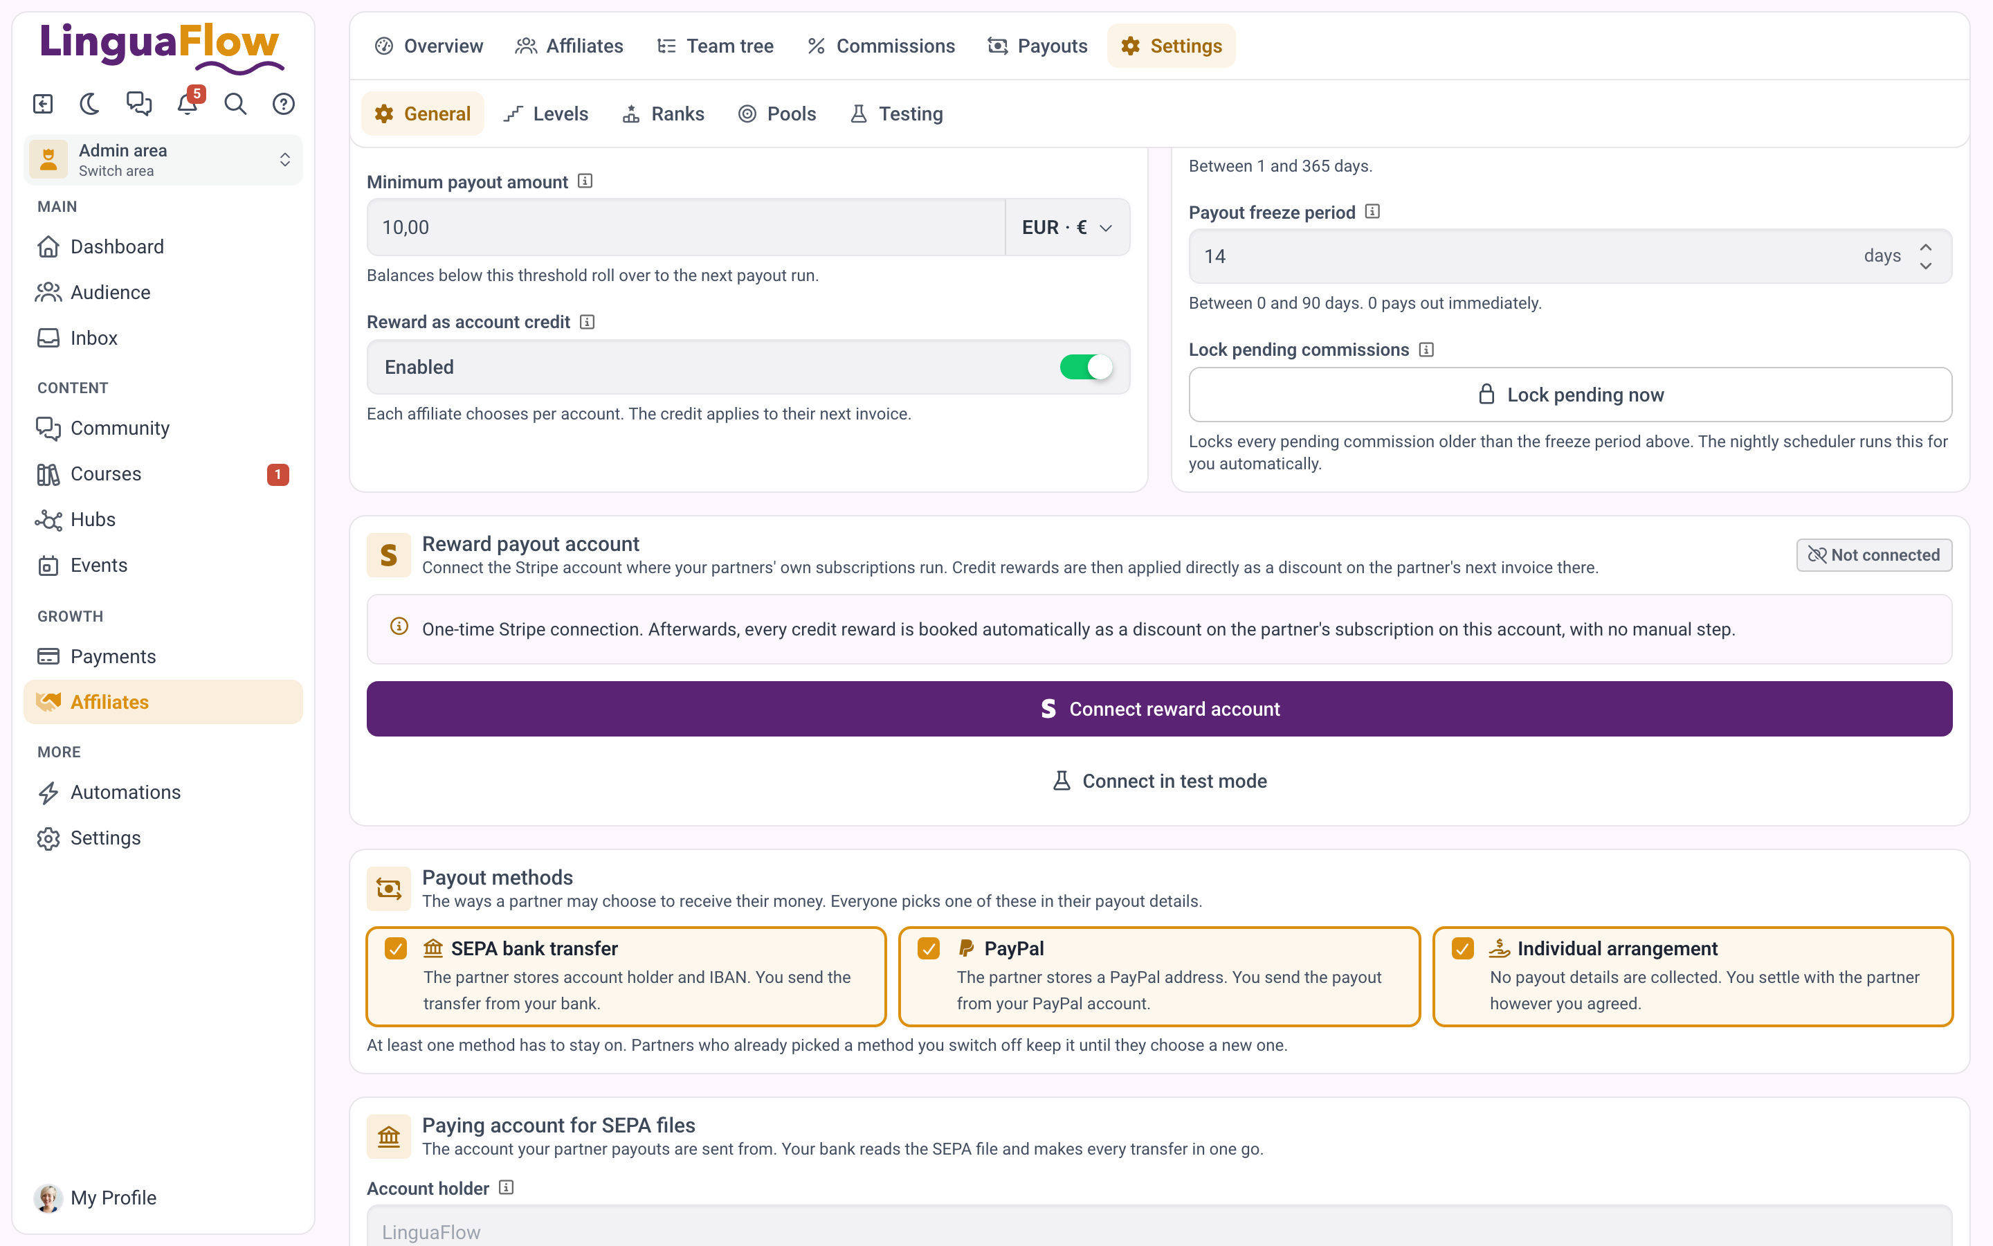Click Connect reward account button

(x=1158, y=709)
